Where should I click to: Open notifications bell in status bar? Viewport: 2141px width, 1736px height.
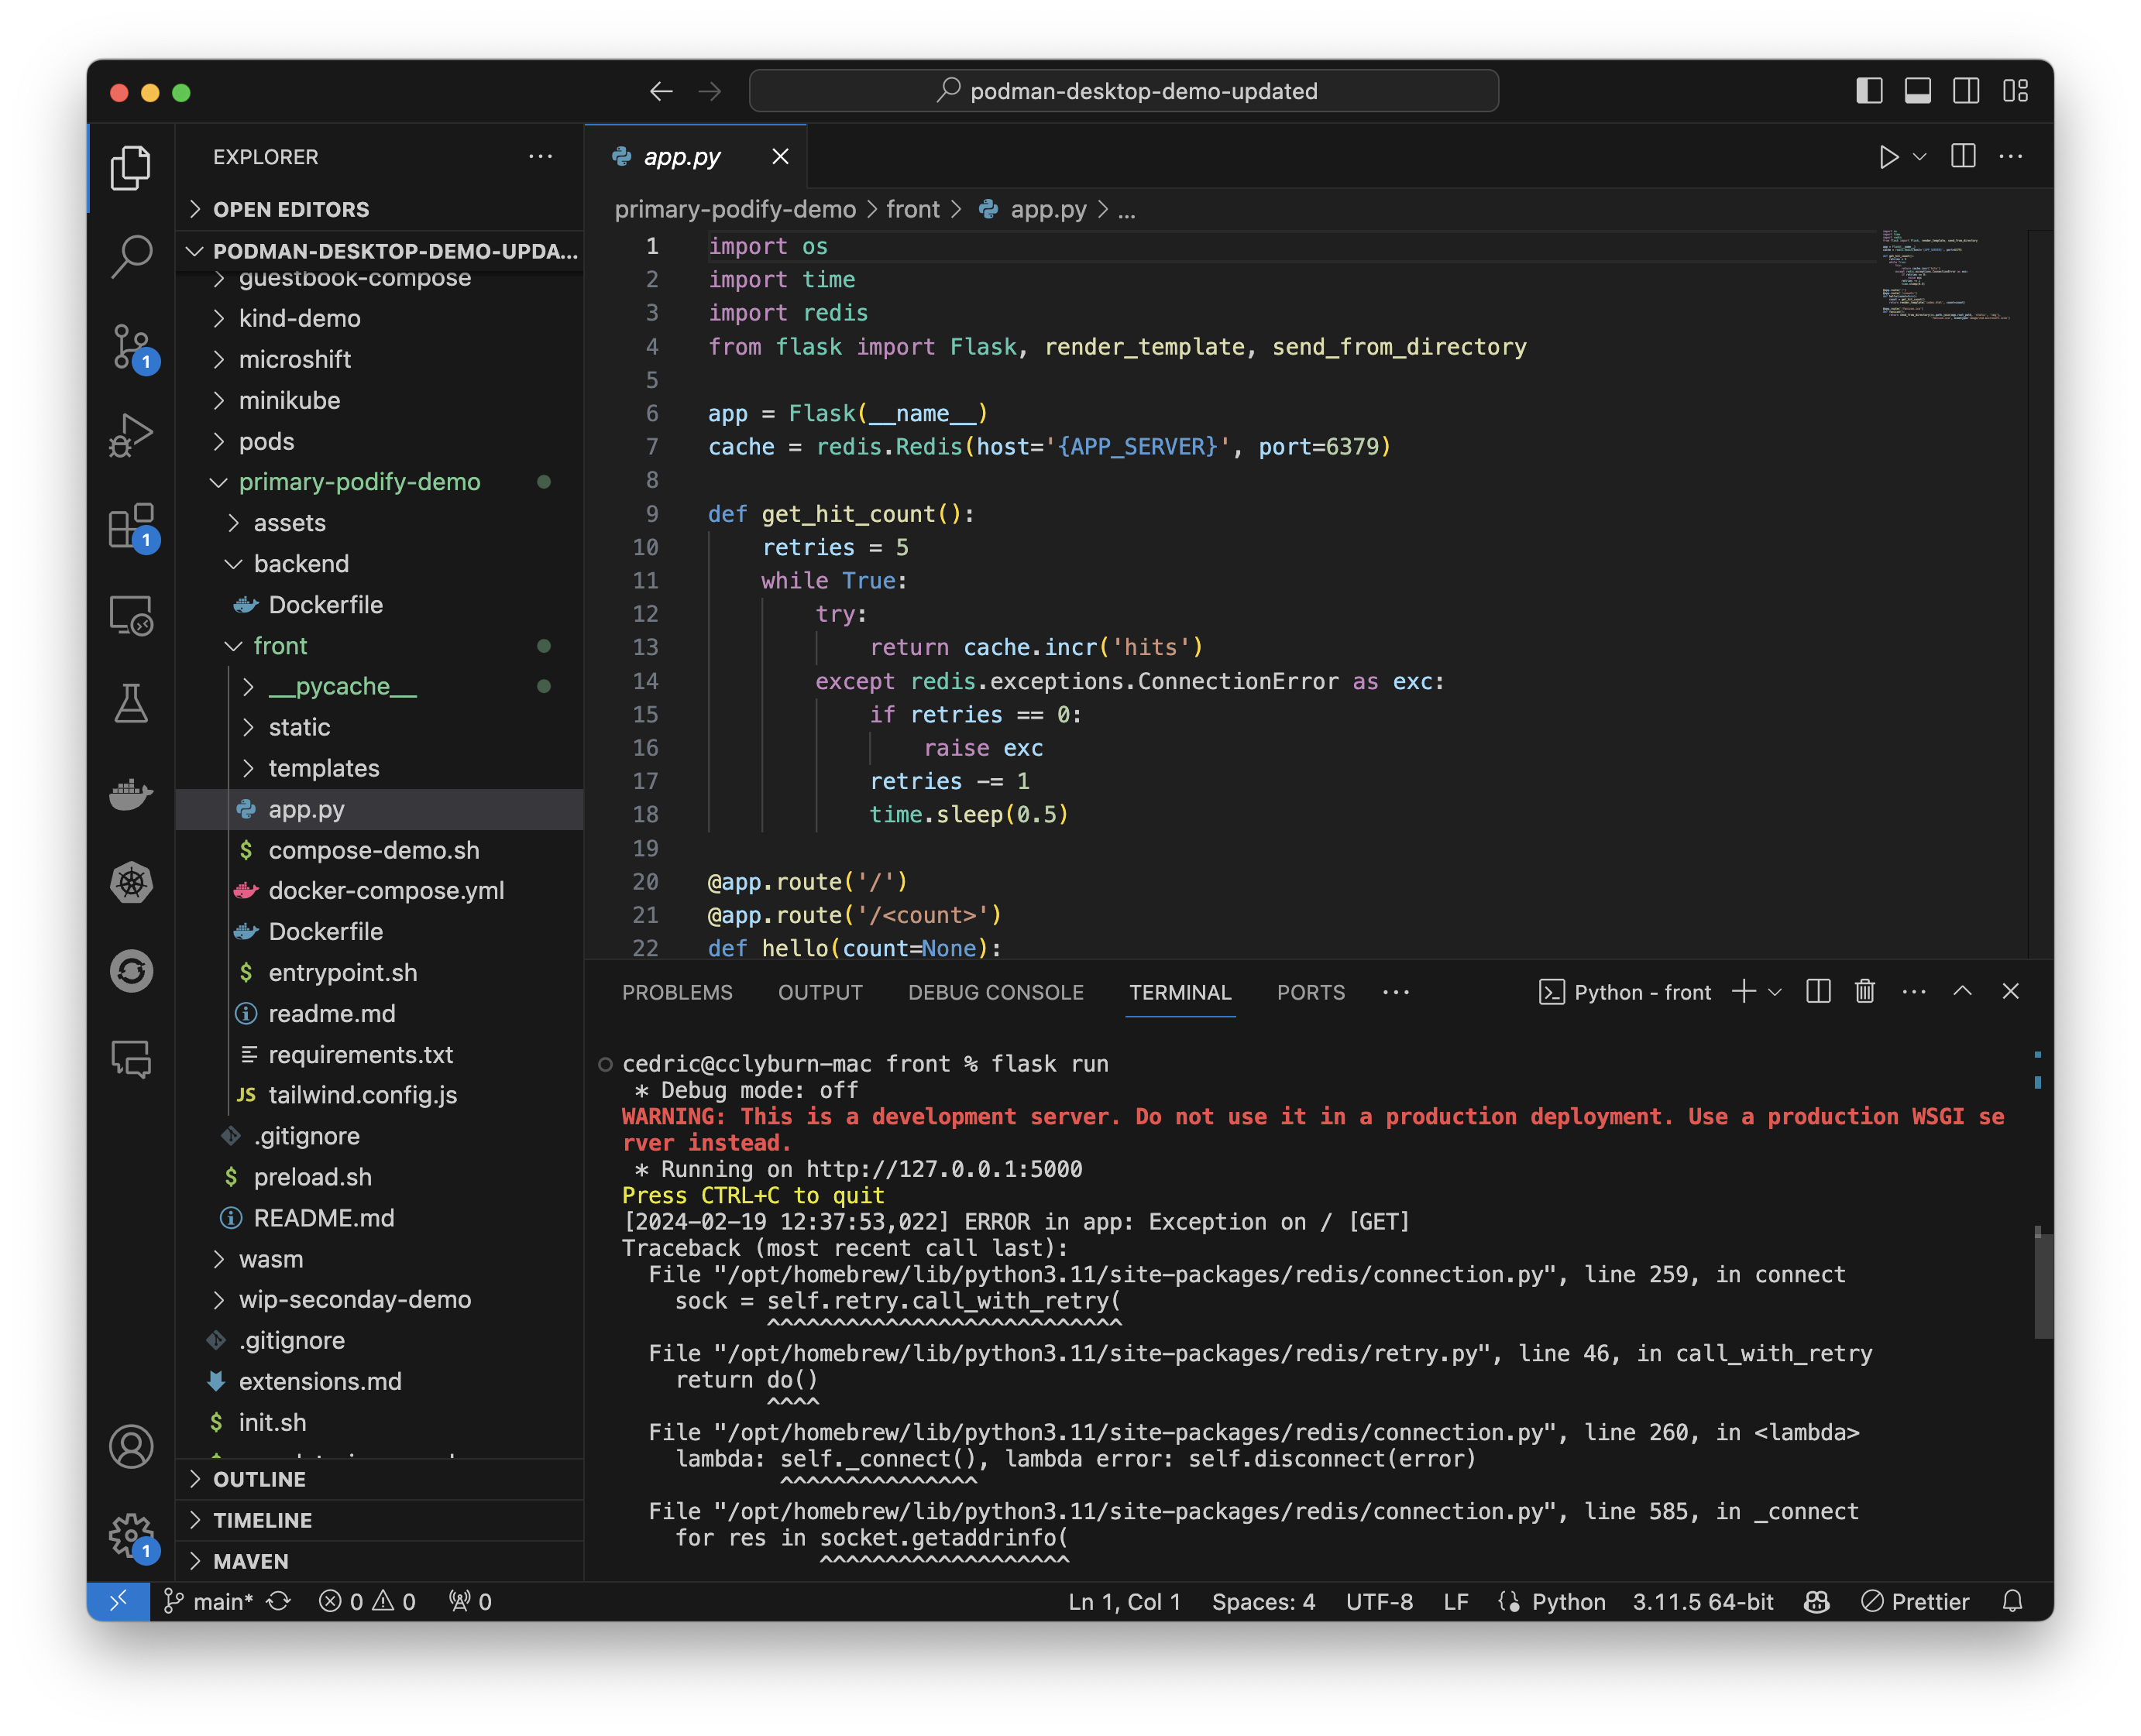2013,1601
